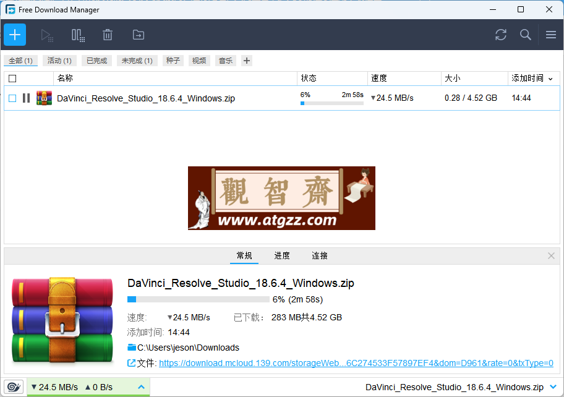Select the large WinRAR archive thumbnail
Viewport: 564px width, 397px height.
62,320
